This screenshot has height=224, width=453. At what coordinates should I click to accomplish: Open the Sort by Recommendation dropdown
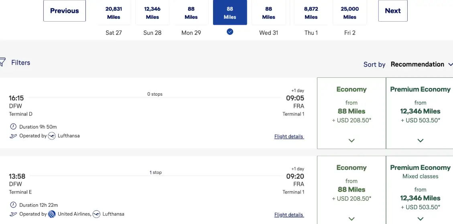(420, 64)
